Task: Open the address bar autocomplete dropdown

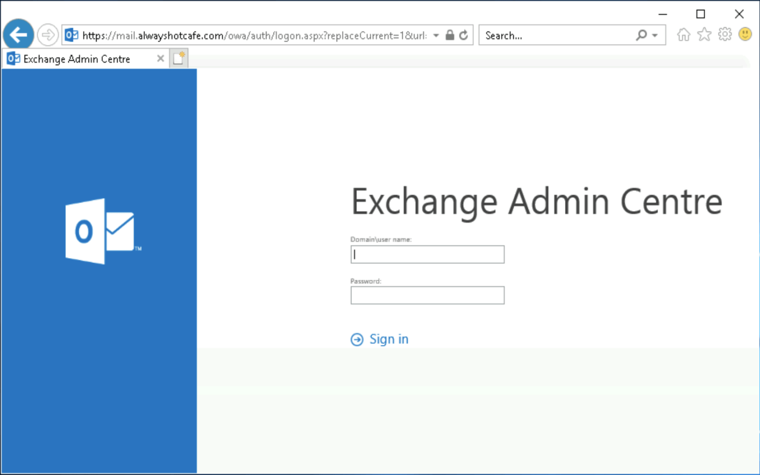Action: (436, 35)
